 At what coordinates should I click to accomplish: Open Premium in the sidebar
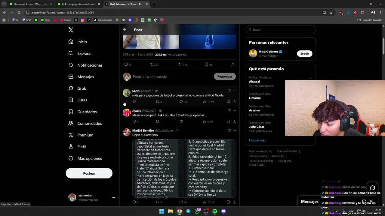tap(81, 135)
